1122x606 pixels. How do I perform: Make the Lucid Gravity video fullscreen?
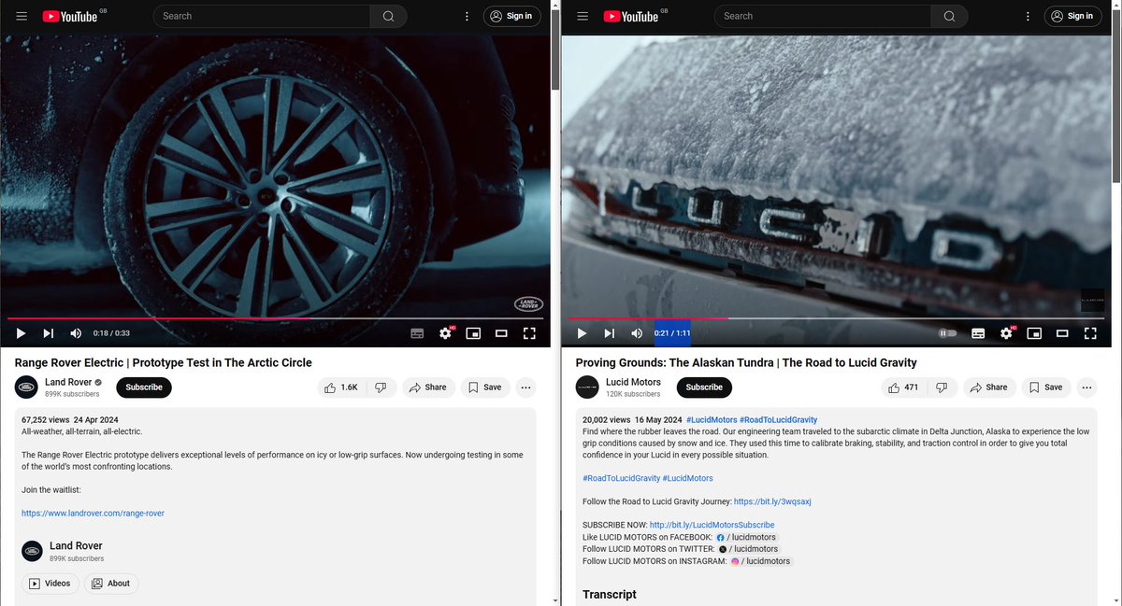pos(1090,332)
